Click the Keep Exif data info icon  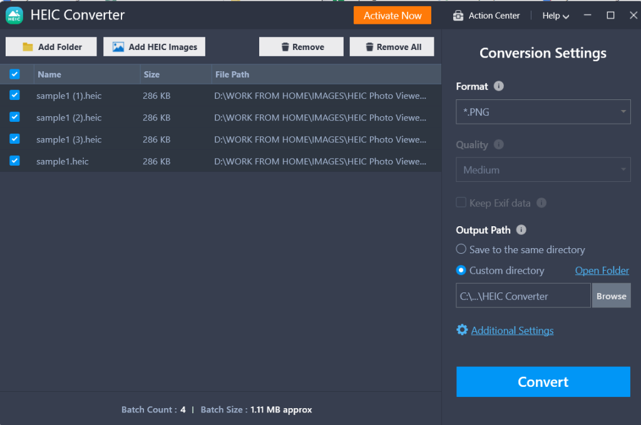pos(541,203)
